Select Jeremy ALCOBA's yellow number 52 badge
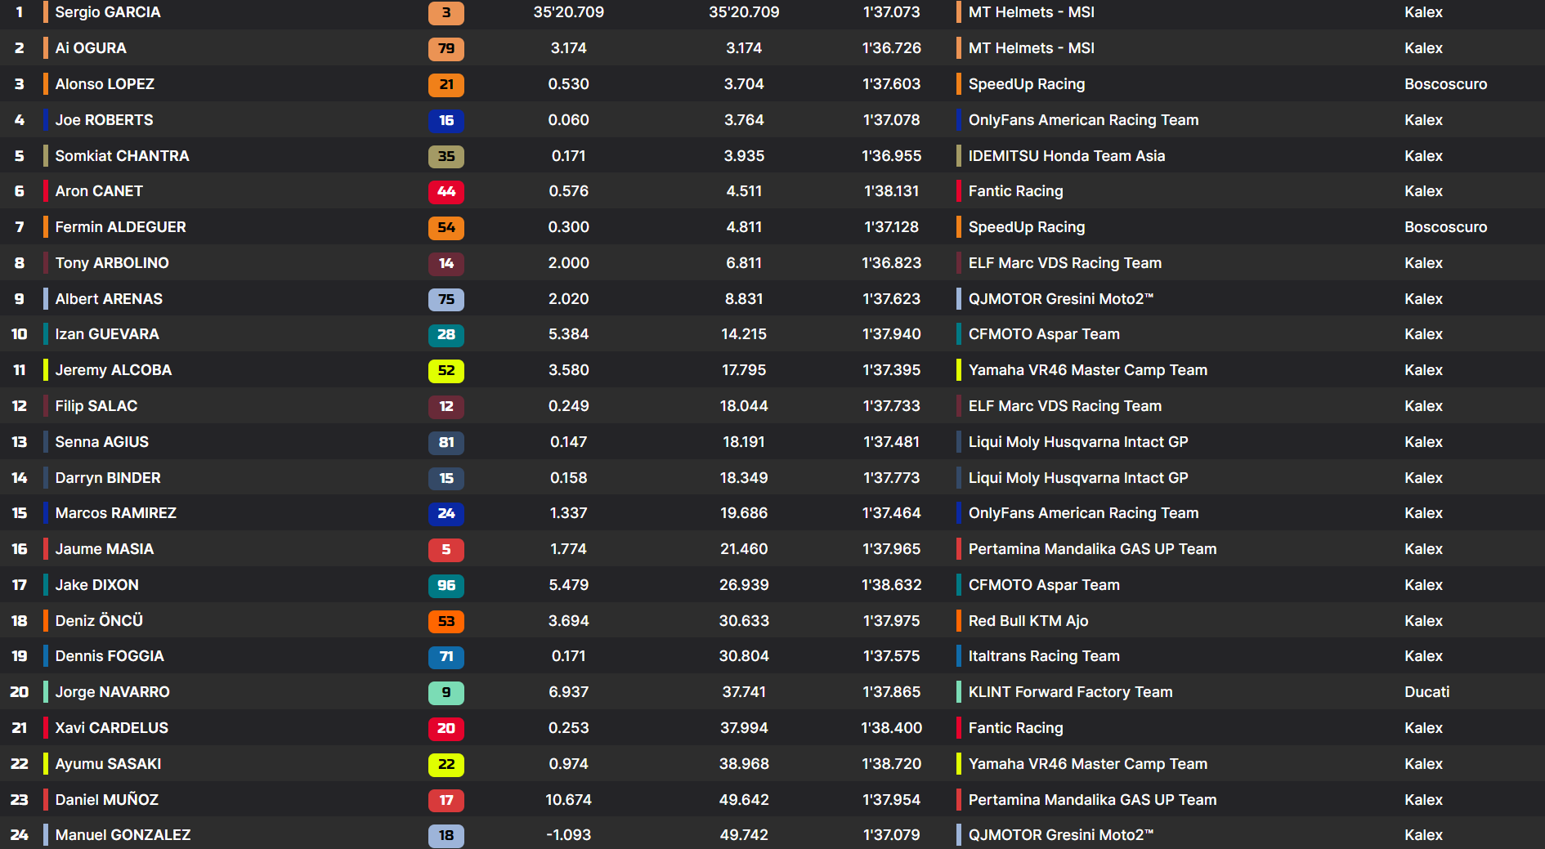The height and width of the screenshot is (849, 1545). [446, 371]
